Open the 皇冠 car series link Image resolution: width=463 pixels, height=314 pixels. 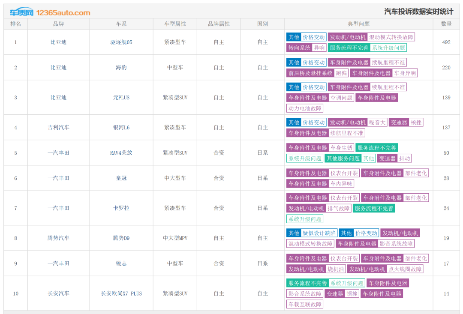pos(121,178)
